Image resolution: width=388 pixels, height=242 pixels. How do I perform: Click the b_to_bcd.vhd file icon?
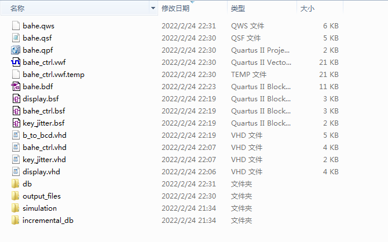tap(16, 135)
